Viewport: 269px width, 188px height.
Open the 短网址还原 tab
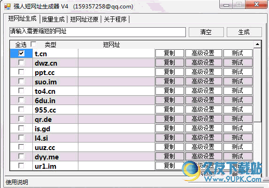[84, 19]
